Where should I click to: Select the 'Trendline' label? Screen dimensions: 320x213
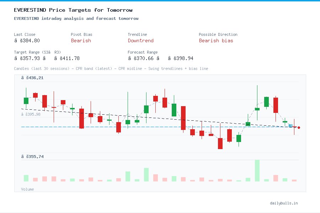click(137, 34)
